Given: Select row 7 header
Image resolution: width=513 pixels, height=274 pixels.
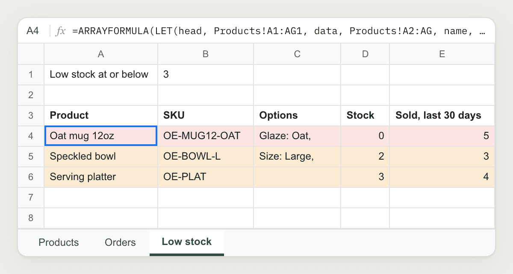Looking at the screenshot, I should tap(31, 198).
